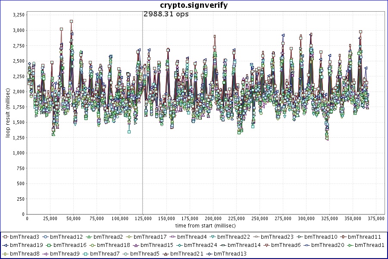
Task: Select the bmThread12 circle legend marker
Action: point(46,237)
